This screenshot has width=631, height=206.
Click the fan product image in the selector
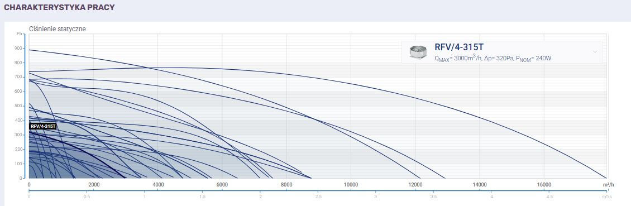[x=418, y=52]
